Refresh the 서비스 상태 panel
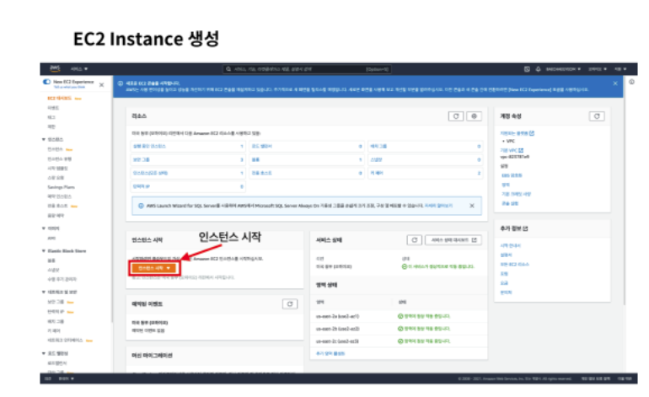Viewport: 649px width, 397px height. click(x=415, y=240)
